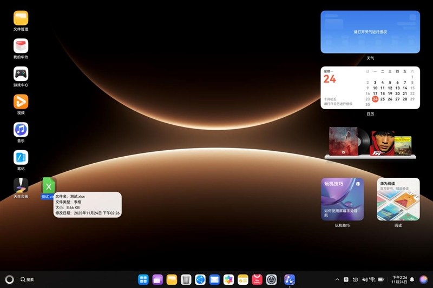
Task: Open 游戏中心 from the desktop
Action: (21, 74)
